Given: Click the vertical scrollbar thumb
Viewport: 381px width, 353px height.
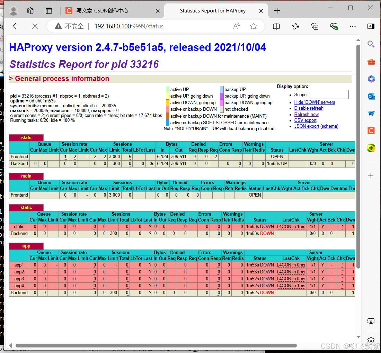Looking at the screenshot, I should (x=358, y=156).
